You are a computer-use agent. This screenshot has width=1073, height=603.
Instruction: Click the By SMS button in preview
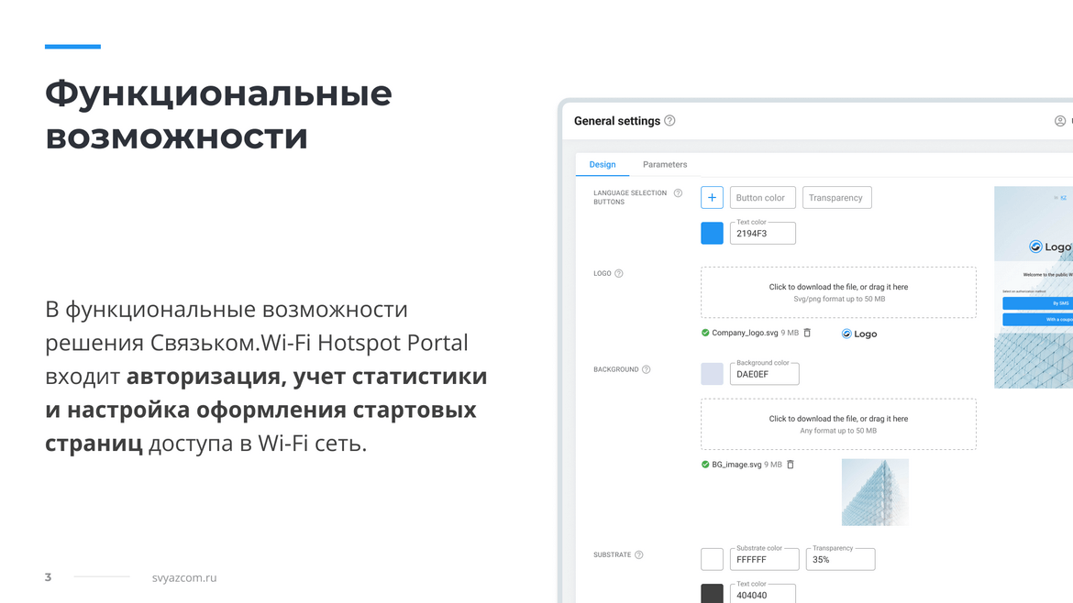pyautogui.click(x=1037, y=302)
